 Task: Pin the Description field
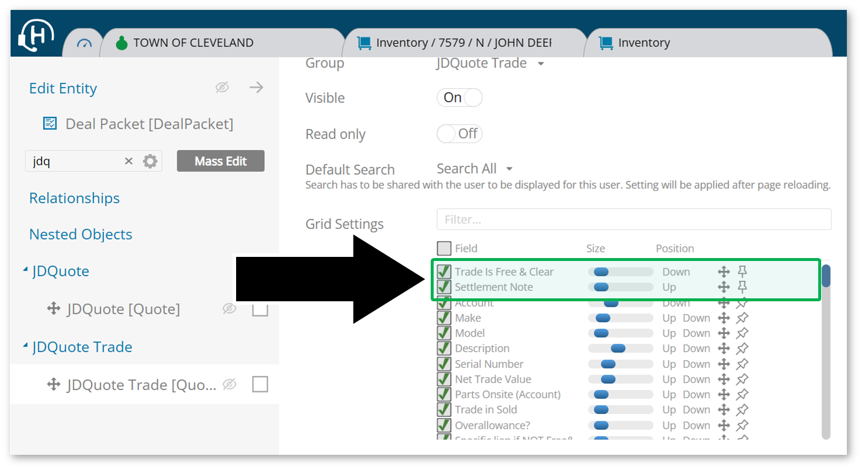point(742,348)
